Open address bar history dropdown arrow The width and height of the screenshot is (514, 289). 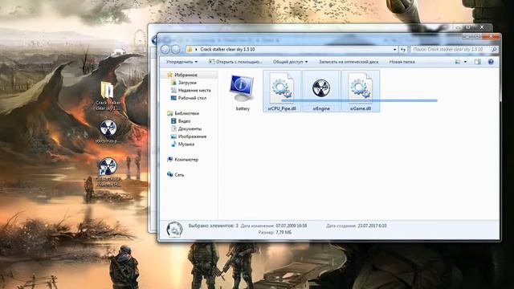coord(394,49)
